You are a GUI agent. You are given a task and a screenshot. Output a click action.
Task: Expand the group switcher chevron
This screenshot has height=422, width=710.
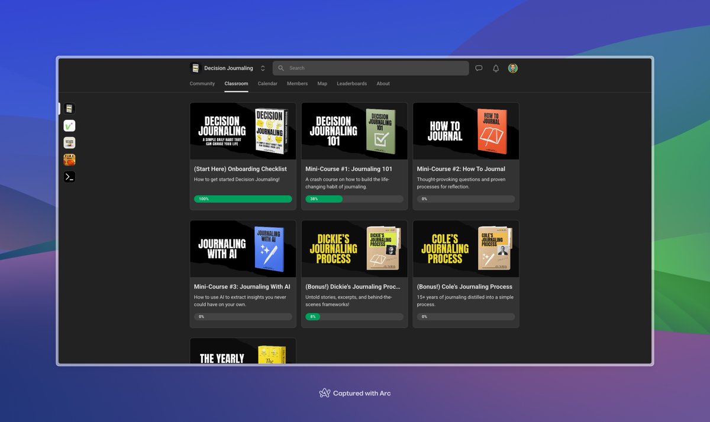[263, 68]
